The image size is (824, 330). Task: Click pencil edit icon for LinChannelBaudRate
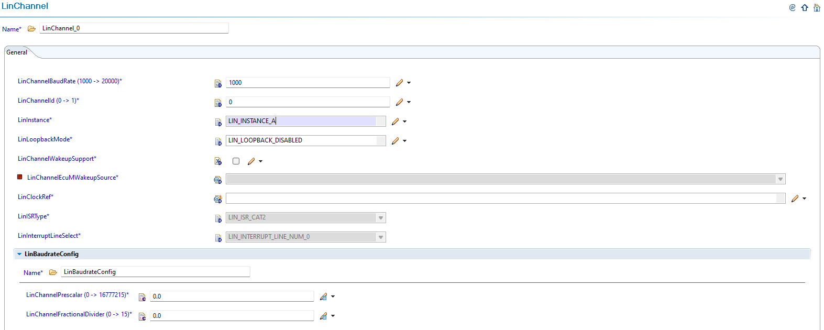point(400,83)
